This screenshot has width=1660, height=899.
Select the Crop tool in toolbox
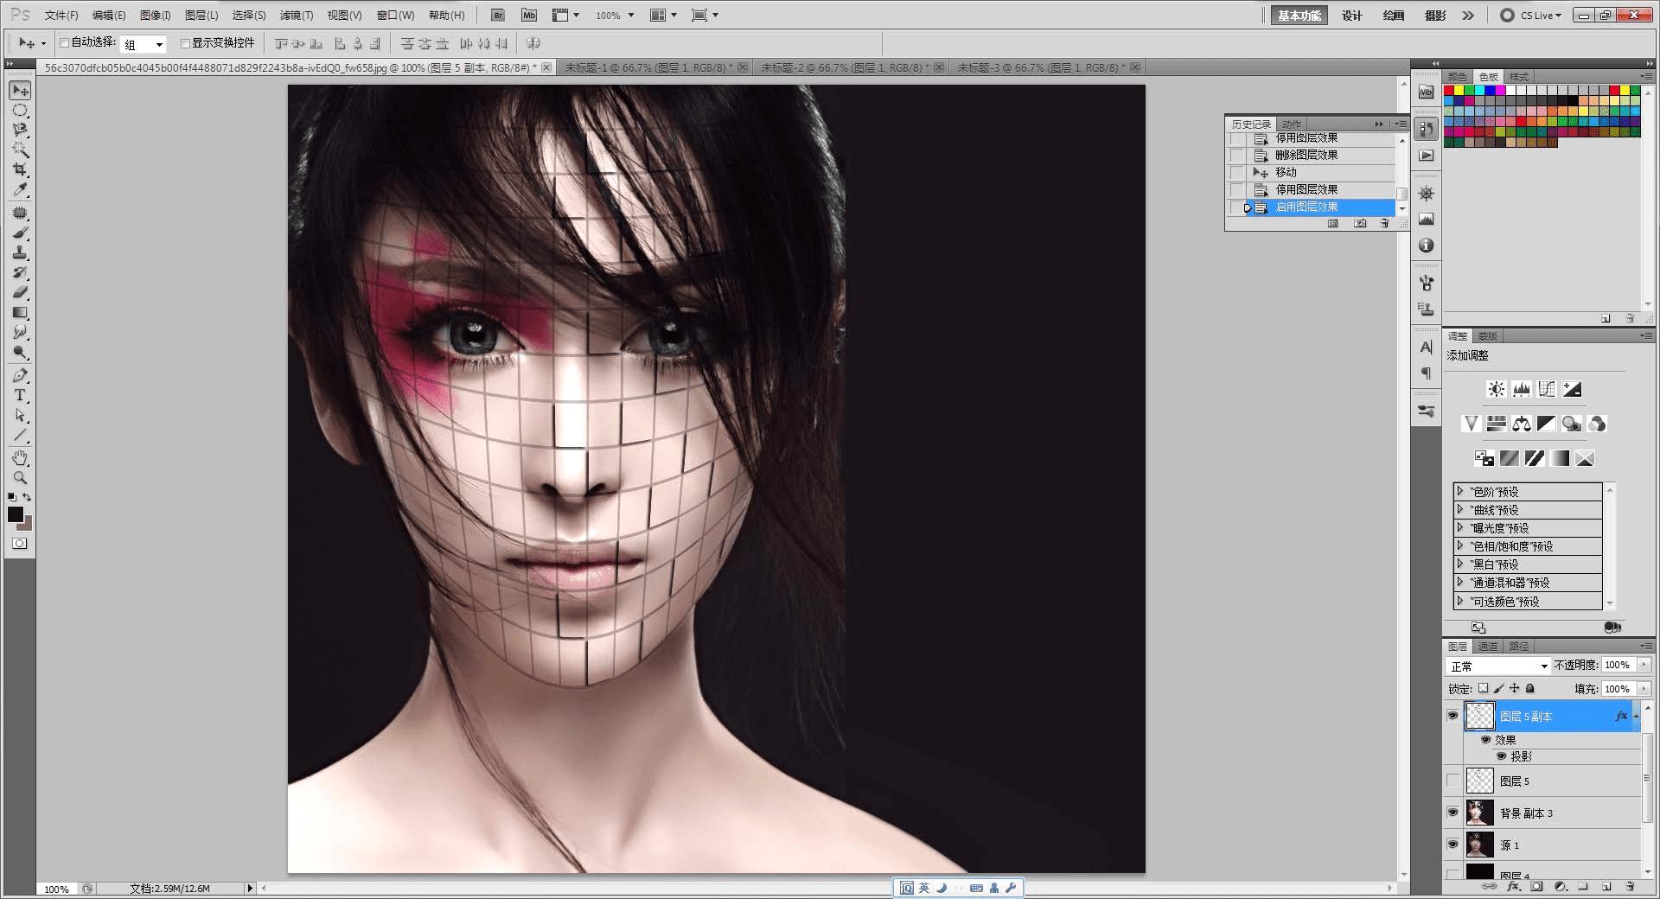coord(20,169)
